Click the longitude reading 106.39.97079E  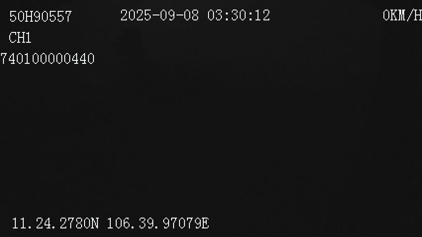(x=158, y=223)
